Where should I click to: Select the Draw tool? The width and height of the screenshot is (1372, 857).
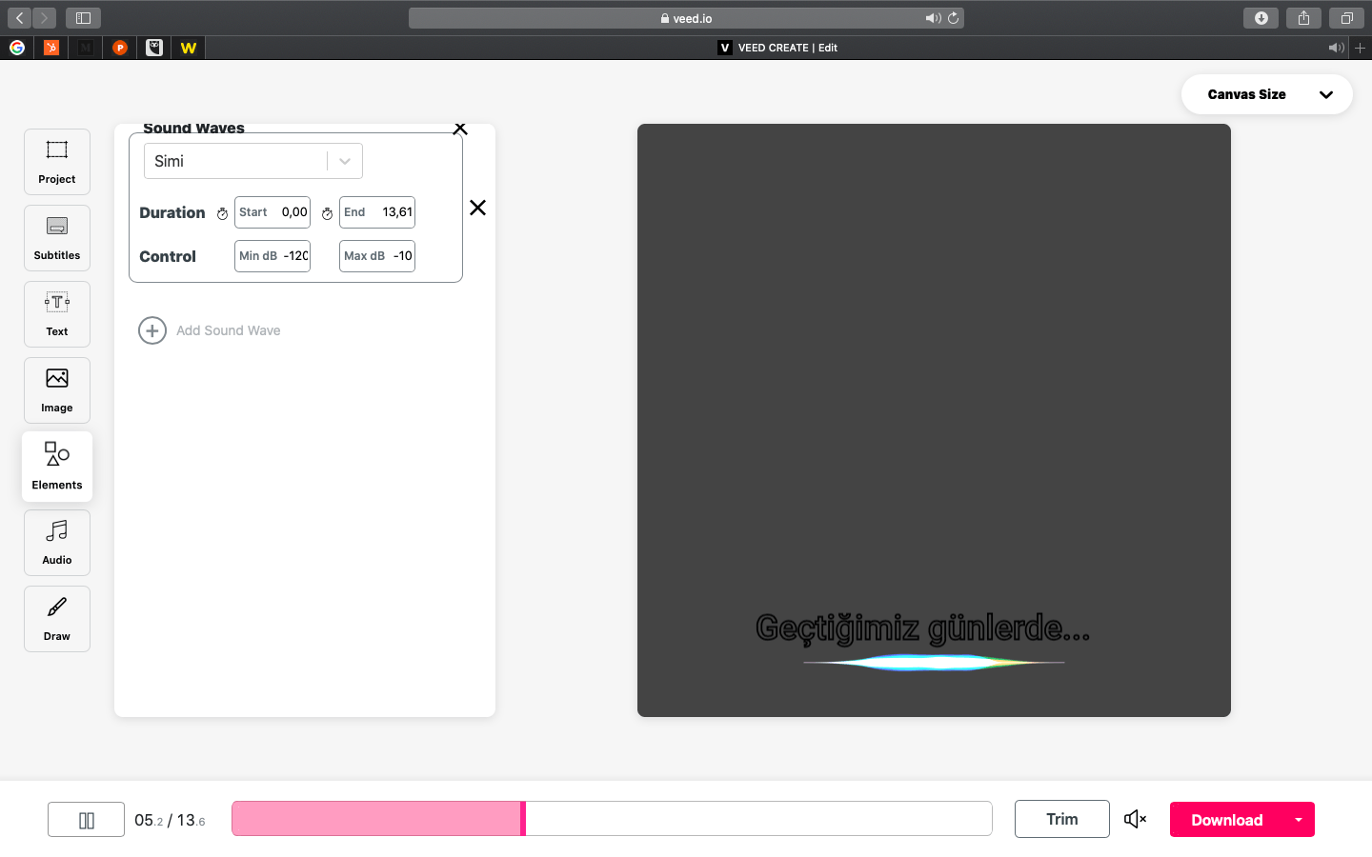[x=57, y=619]
